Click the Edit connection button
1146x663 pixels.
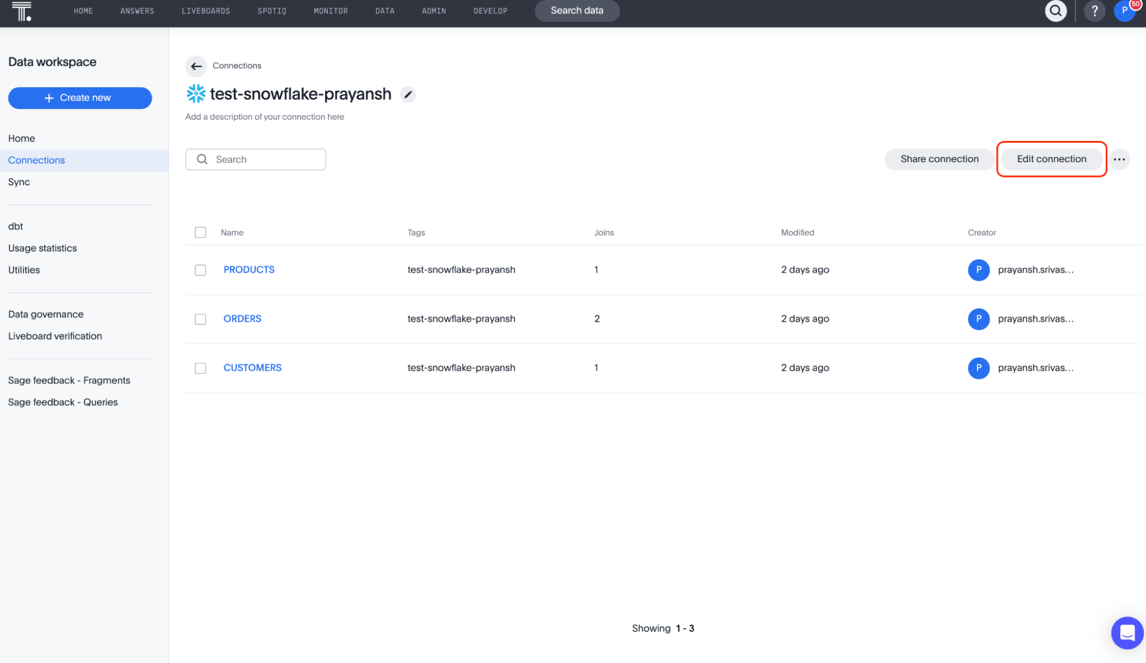(x=1051, y=159)
